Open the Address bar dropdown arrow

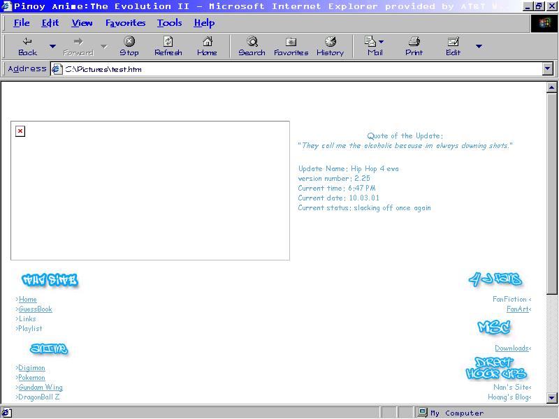click(547, 69)
